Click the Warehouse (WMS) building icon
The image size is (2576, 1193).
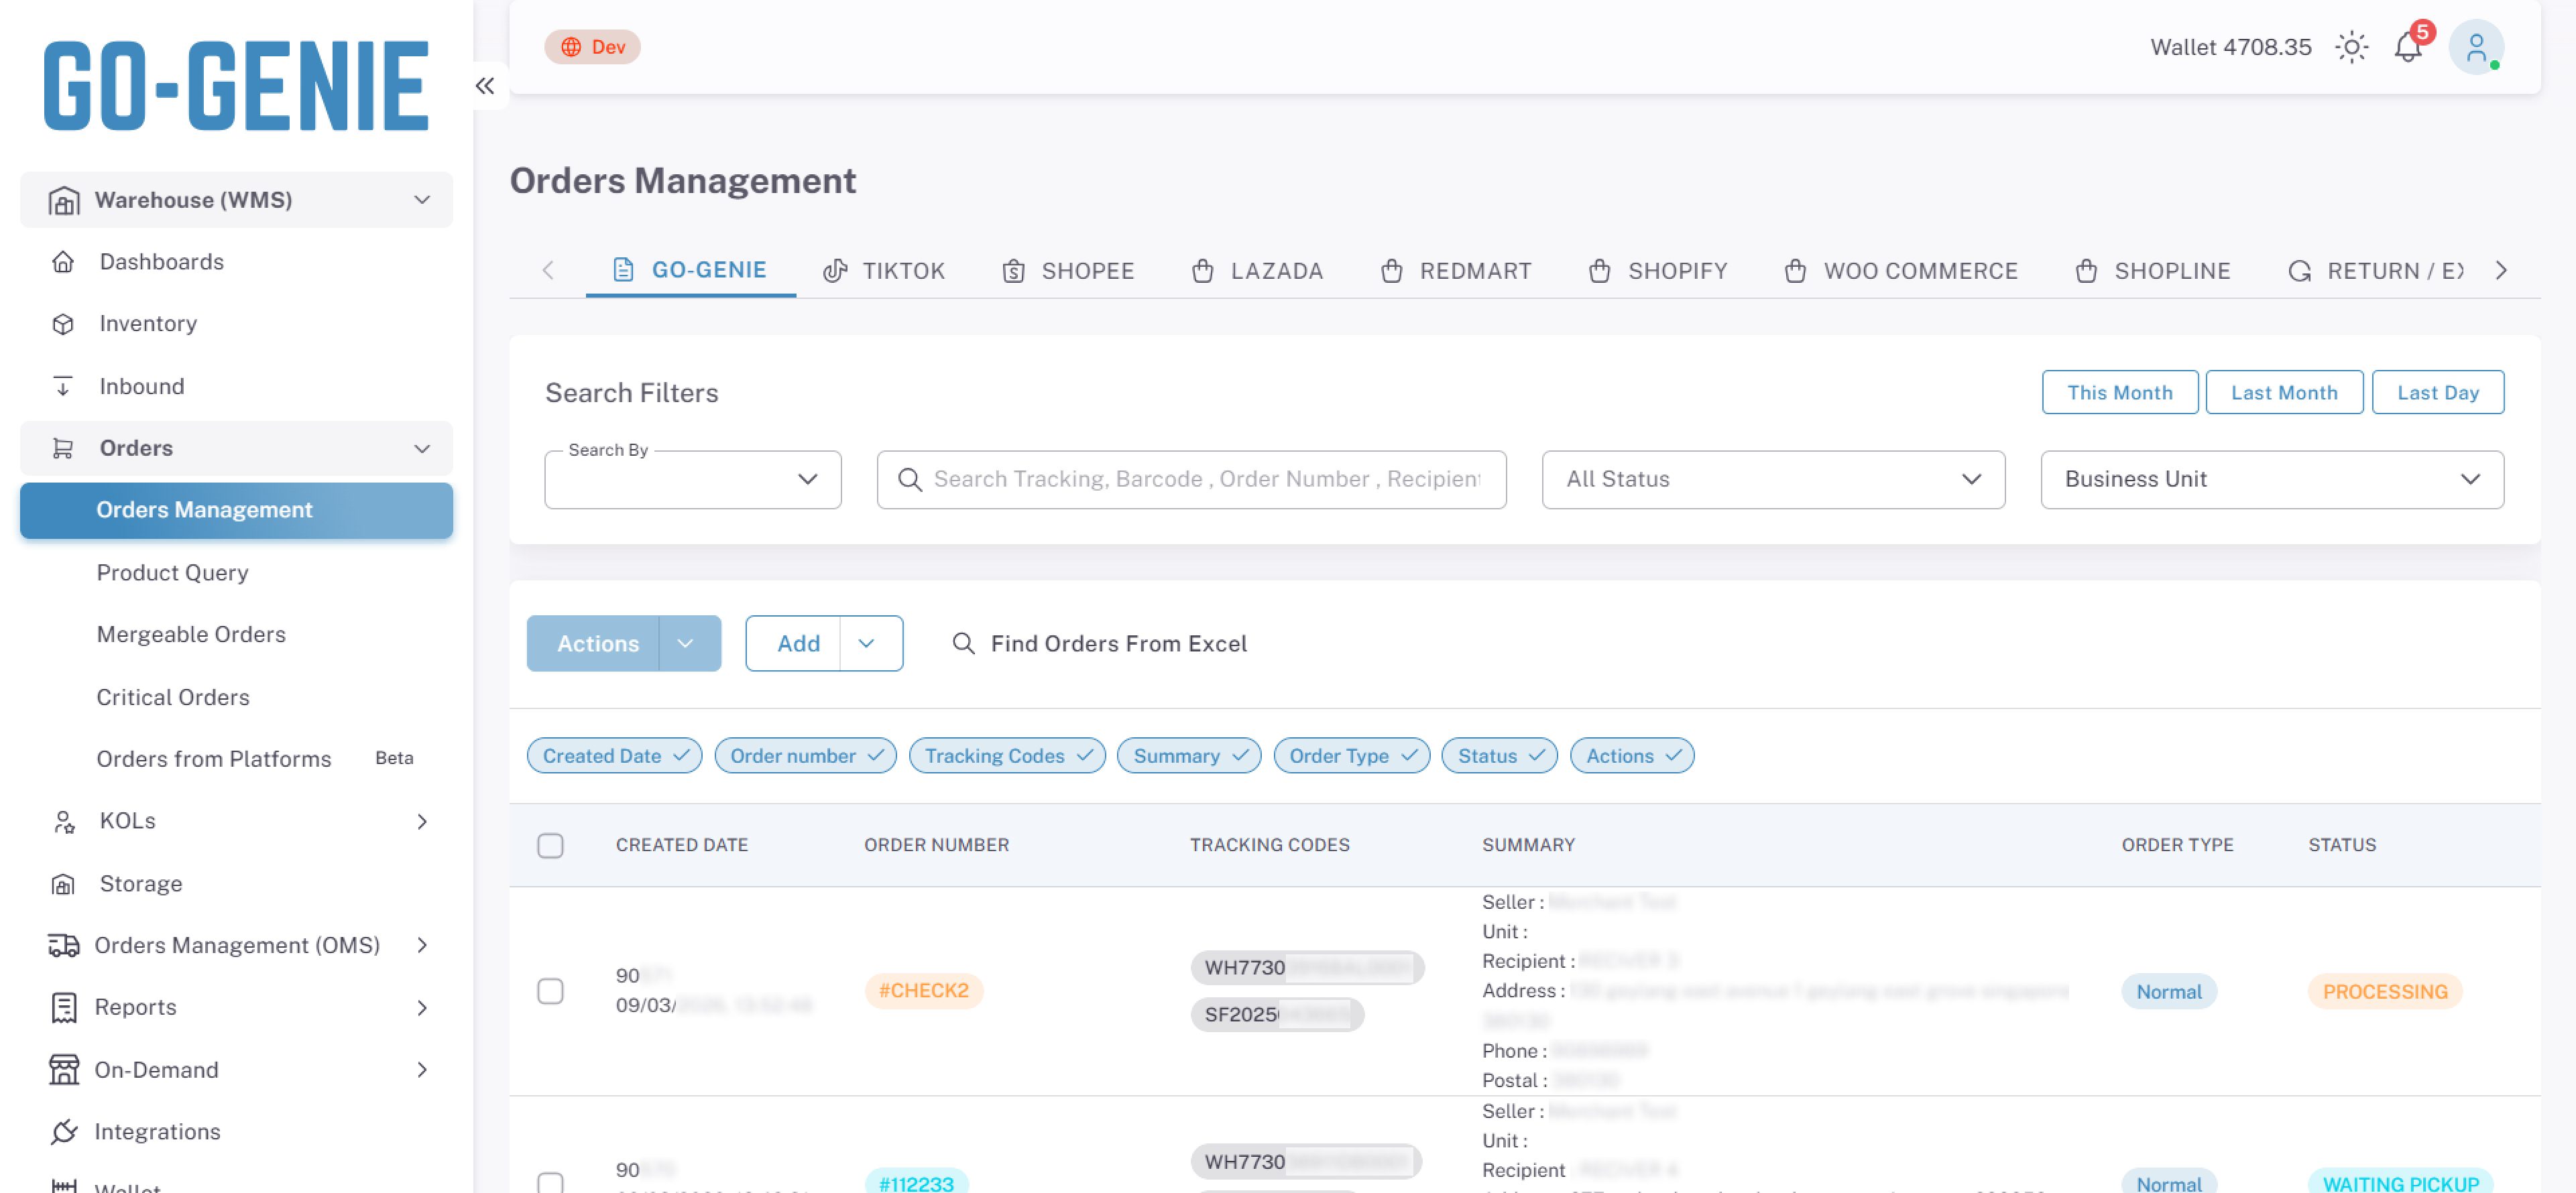[63, 200]
